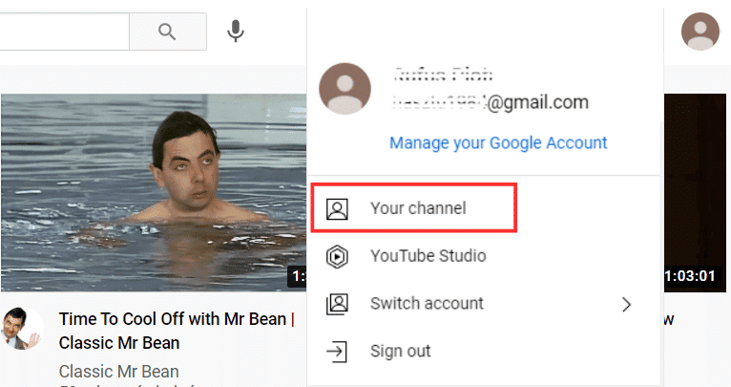Click the YouTube Studio hexagon icon
The image size is (731, 387).
coord(337,256)
